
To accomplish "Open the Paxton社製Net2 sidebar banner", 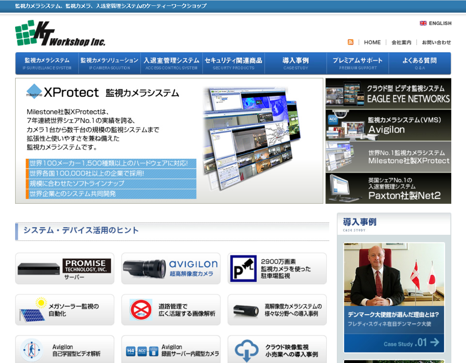I will coord(388,189).
